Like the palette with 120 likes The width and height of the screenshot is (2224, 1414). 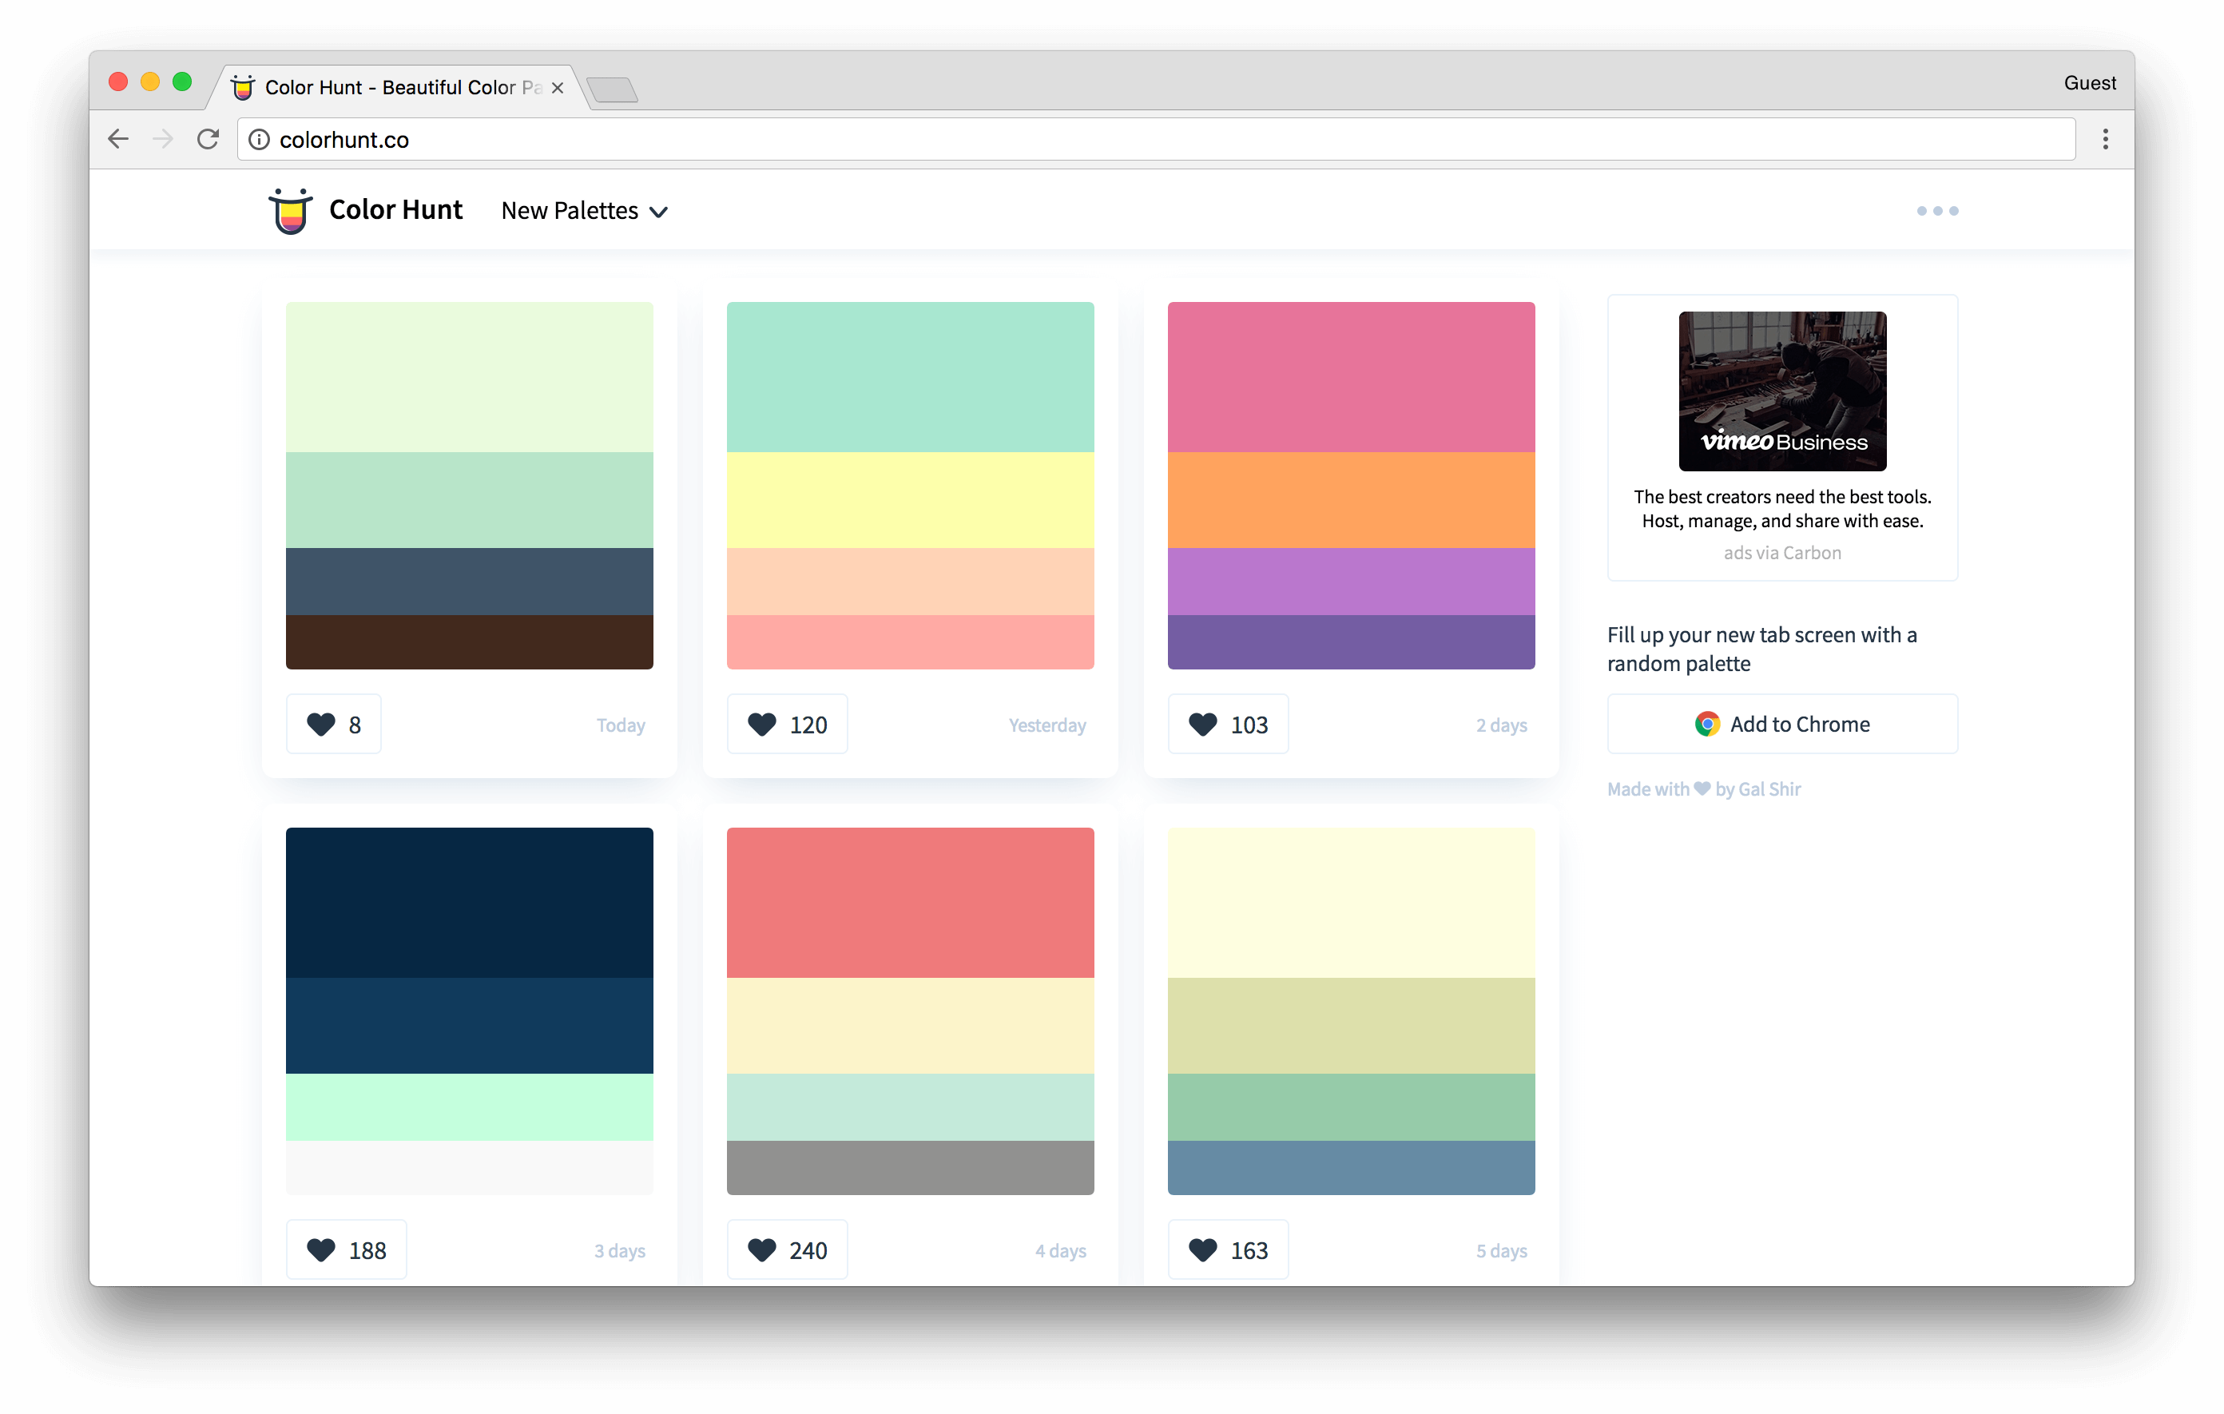click(787, 724)
